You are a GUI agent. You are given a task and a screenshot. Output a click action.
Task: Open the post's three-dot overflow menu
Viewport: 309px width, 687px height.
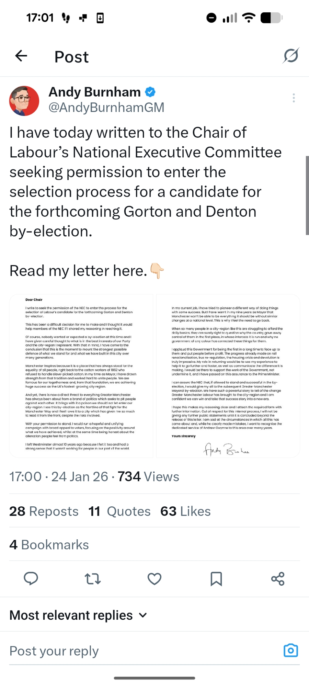point(294,98)
